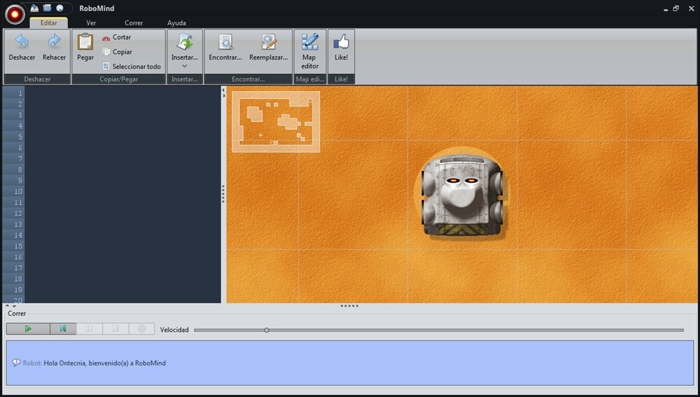Step through program with the step button
This screenshot has height=397, width=700.
(x=63, y=329)
